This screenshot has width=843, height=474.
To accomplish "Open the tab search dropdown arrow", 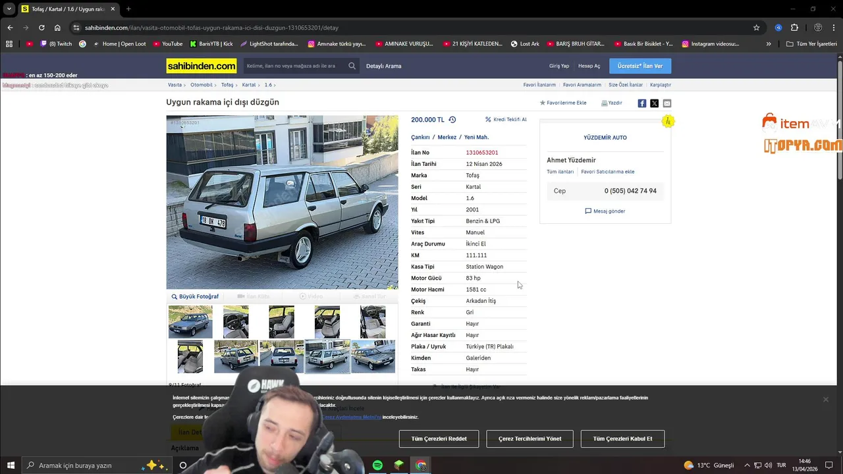I will (9, 9).
